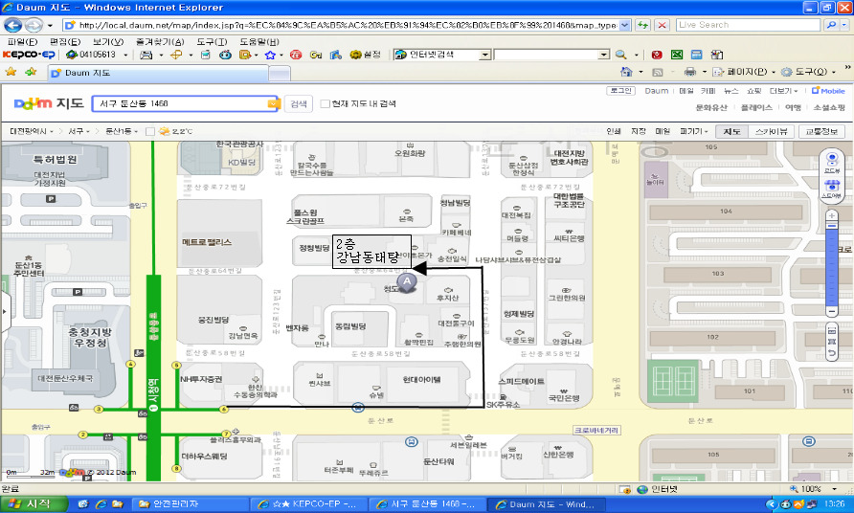Switch to the 안전관리자 taskbar window
The width and height of the screenshot is (854, 513).
[x=190, y=504]
